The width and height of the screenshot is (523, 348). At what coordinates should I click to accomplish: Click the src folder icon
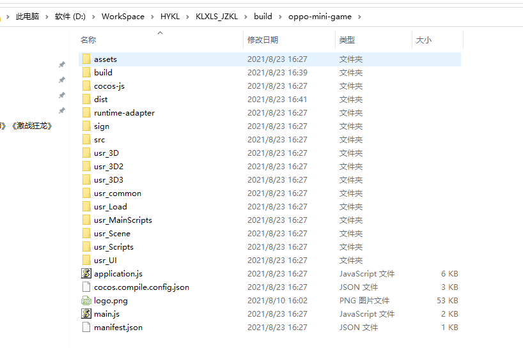86,140
